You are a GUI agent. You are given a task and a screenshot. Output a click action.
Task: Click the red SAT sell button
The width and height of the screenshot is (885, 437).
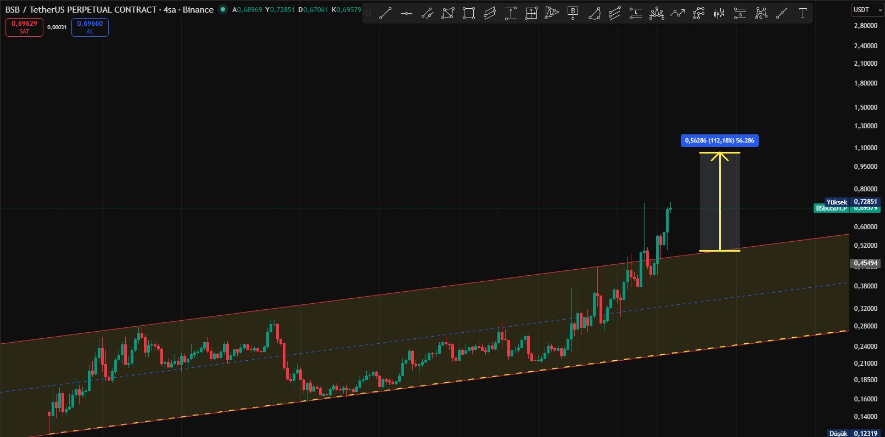pos(24,27)
